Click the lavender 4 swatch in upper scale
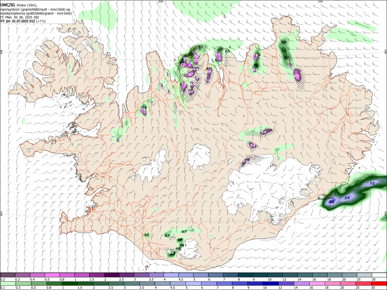Screen dimensions: 387x290 point(171,275)
